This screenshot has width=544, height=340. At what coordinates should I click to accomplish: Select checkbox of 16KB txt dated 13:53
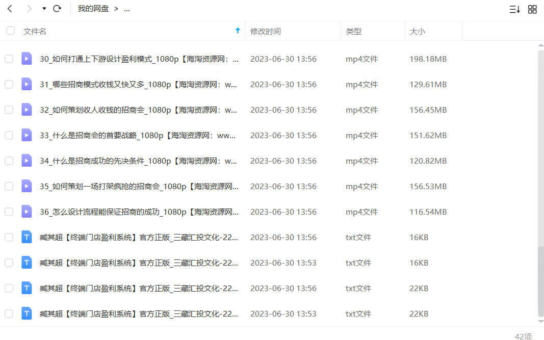click(x=9, y=263)
